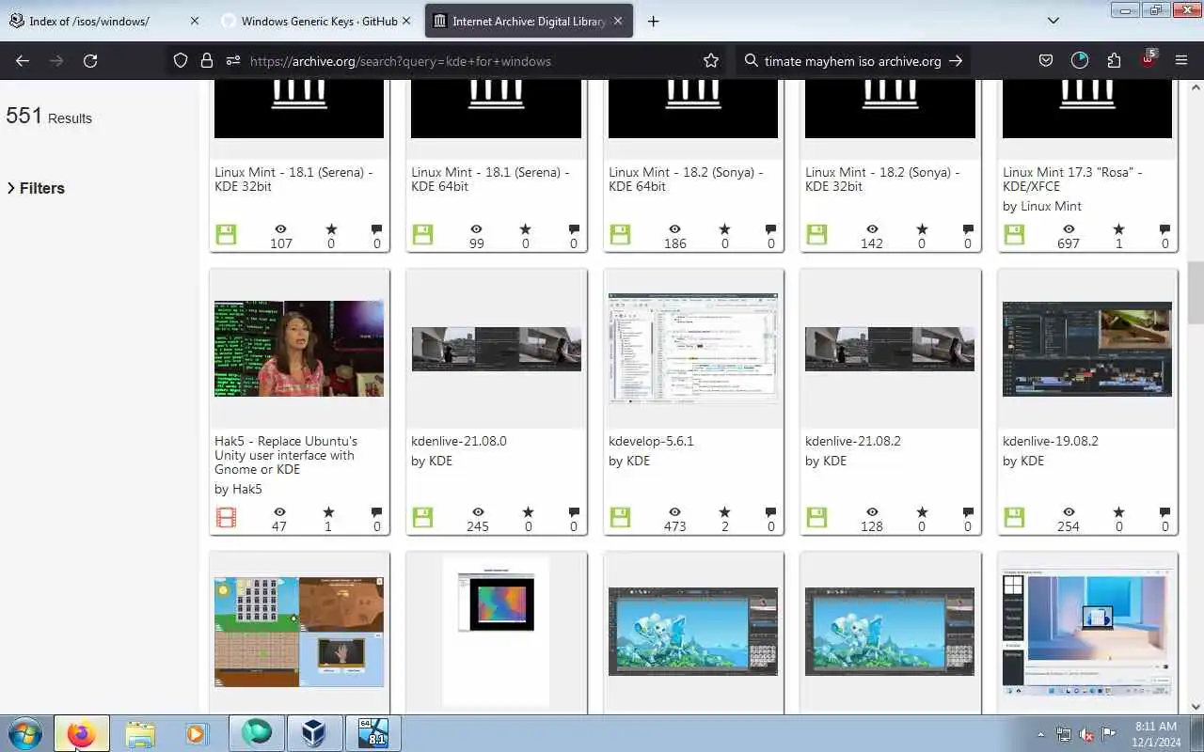Reload the archive.org search page
The height and width of the screenshot is (752, 1204).
90,60
